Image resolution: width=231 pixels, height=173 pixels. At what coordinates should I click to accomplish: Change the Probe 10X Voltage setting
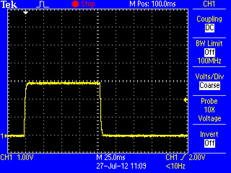click(x=209, y=110)
